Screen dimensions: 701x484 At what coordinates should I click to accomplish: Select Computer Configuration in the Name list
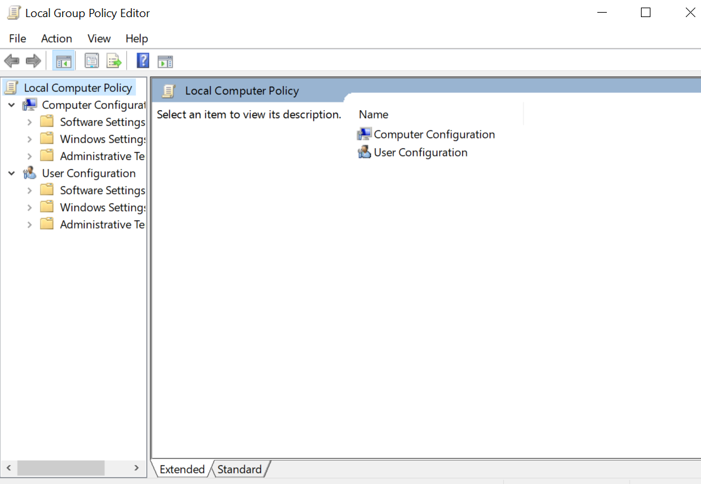434,134
